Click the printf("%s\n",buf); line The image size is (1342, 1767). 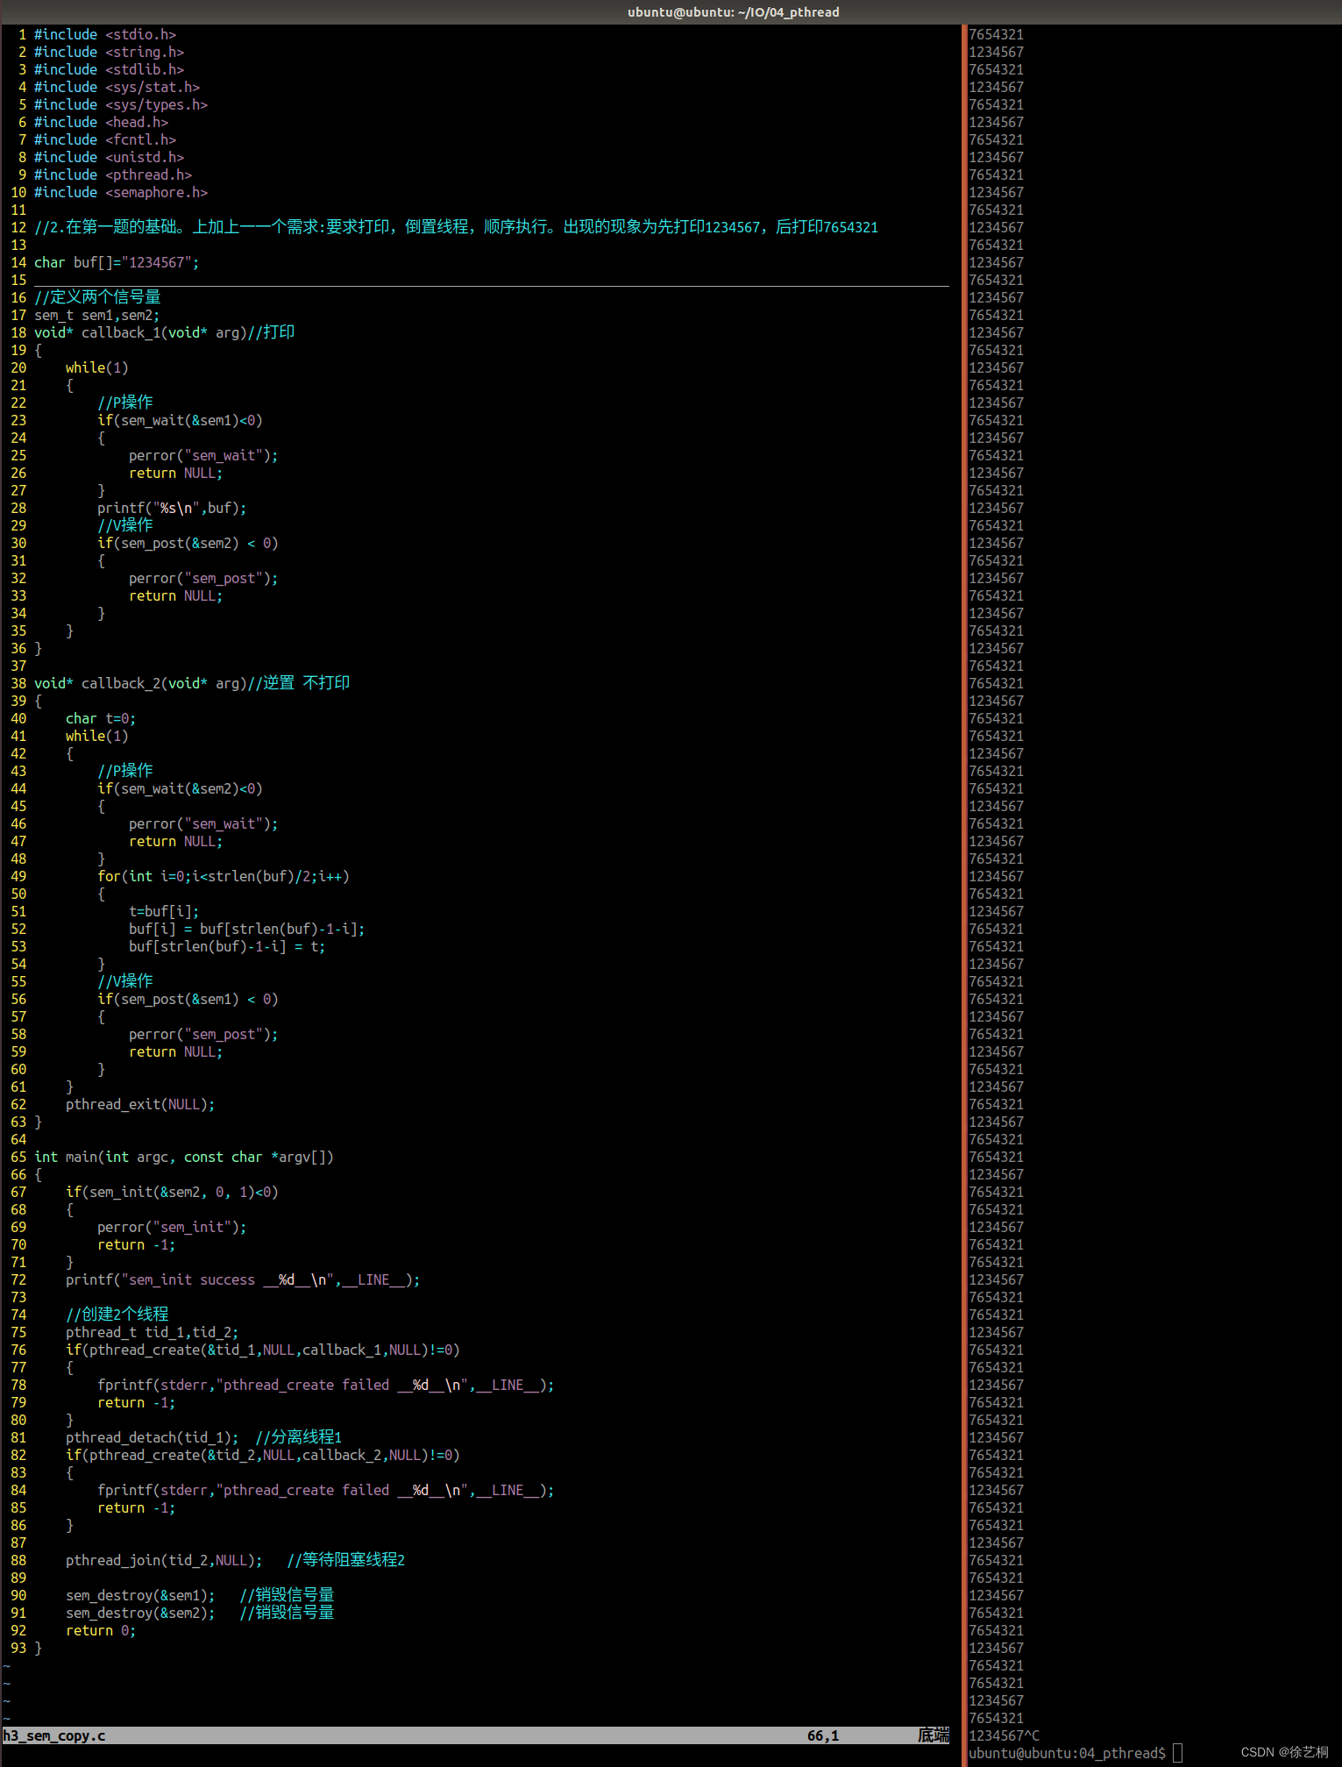click(x=172, y=508)
